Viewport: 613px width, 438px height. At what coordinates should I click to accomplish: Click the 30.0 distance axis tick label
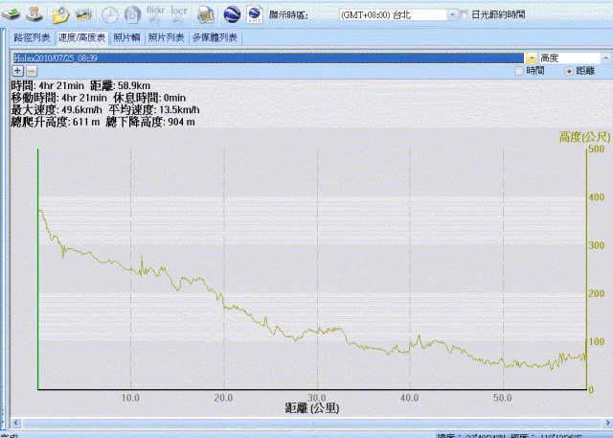tap(317, 398)
